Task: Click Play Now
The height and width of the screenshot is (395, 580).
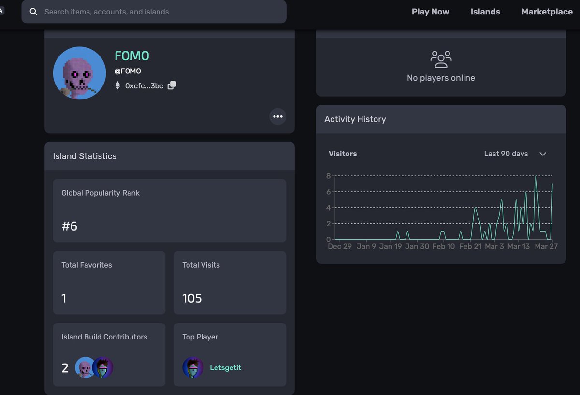Action: pos(430,12)
